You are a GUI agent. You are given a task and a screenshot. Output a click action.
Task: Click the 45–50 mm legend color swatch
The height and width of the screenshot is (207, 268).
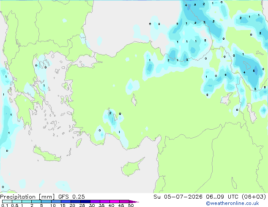click(x=124, y=202)
